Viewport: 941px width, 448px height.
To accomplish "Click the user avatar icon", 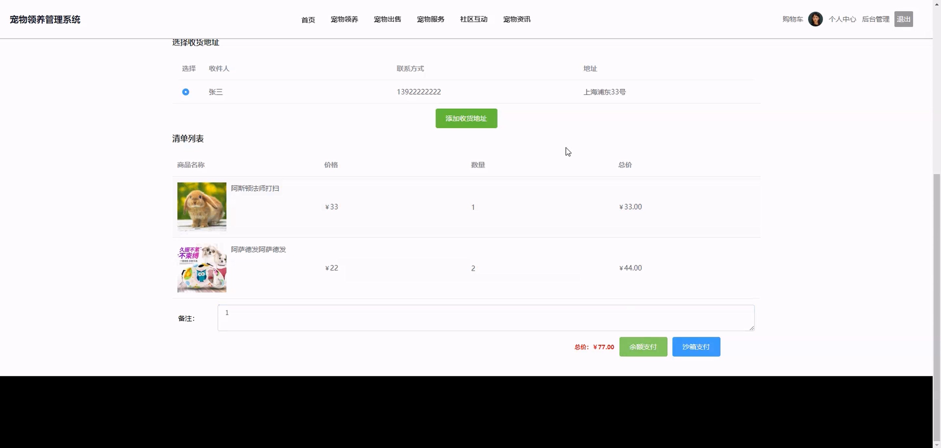I will pyautogui.click(x=815, y=19).
